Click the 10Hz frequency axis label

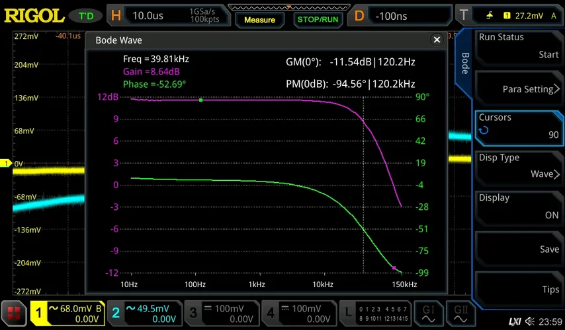click(x=129, y=284)
